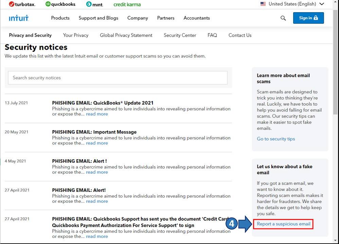Open read more for Important Message notice

tap(97, 143)
